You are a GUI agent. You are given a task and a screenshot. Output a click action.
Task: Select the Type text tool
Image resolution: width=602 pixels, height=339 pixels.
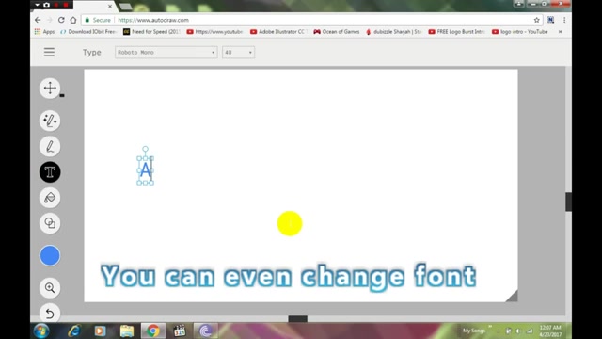pyautogui.click(x=50, y=171)
